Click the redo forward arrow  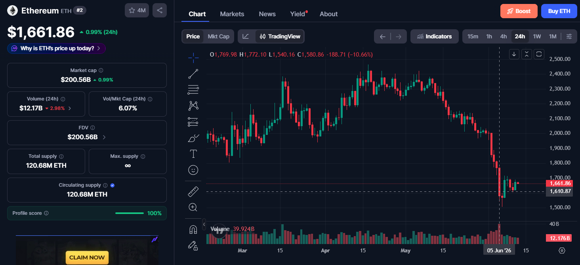399,36
